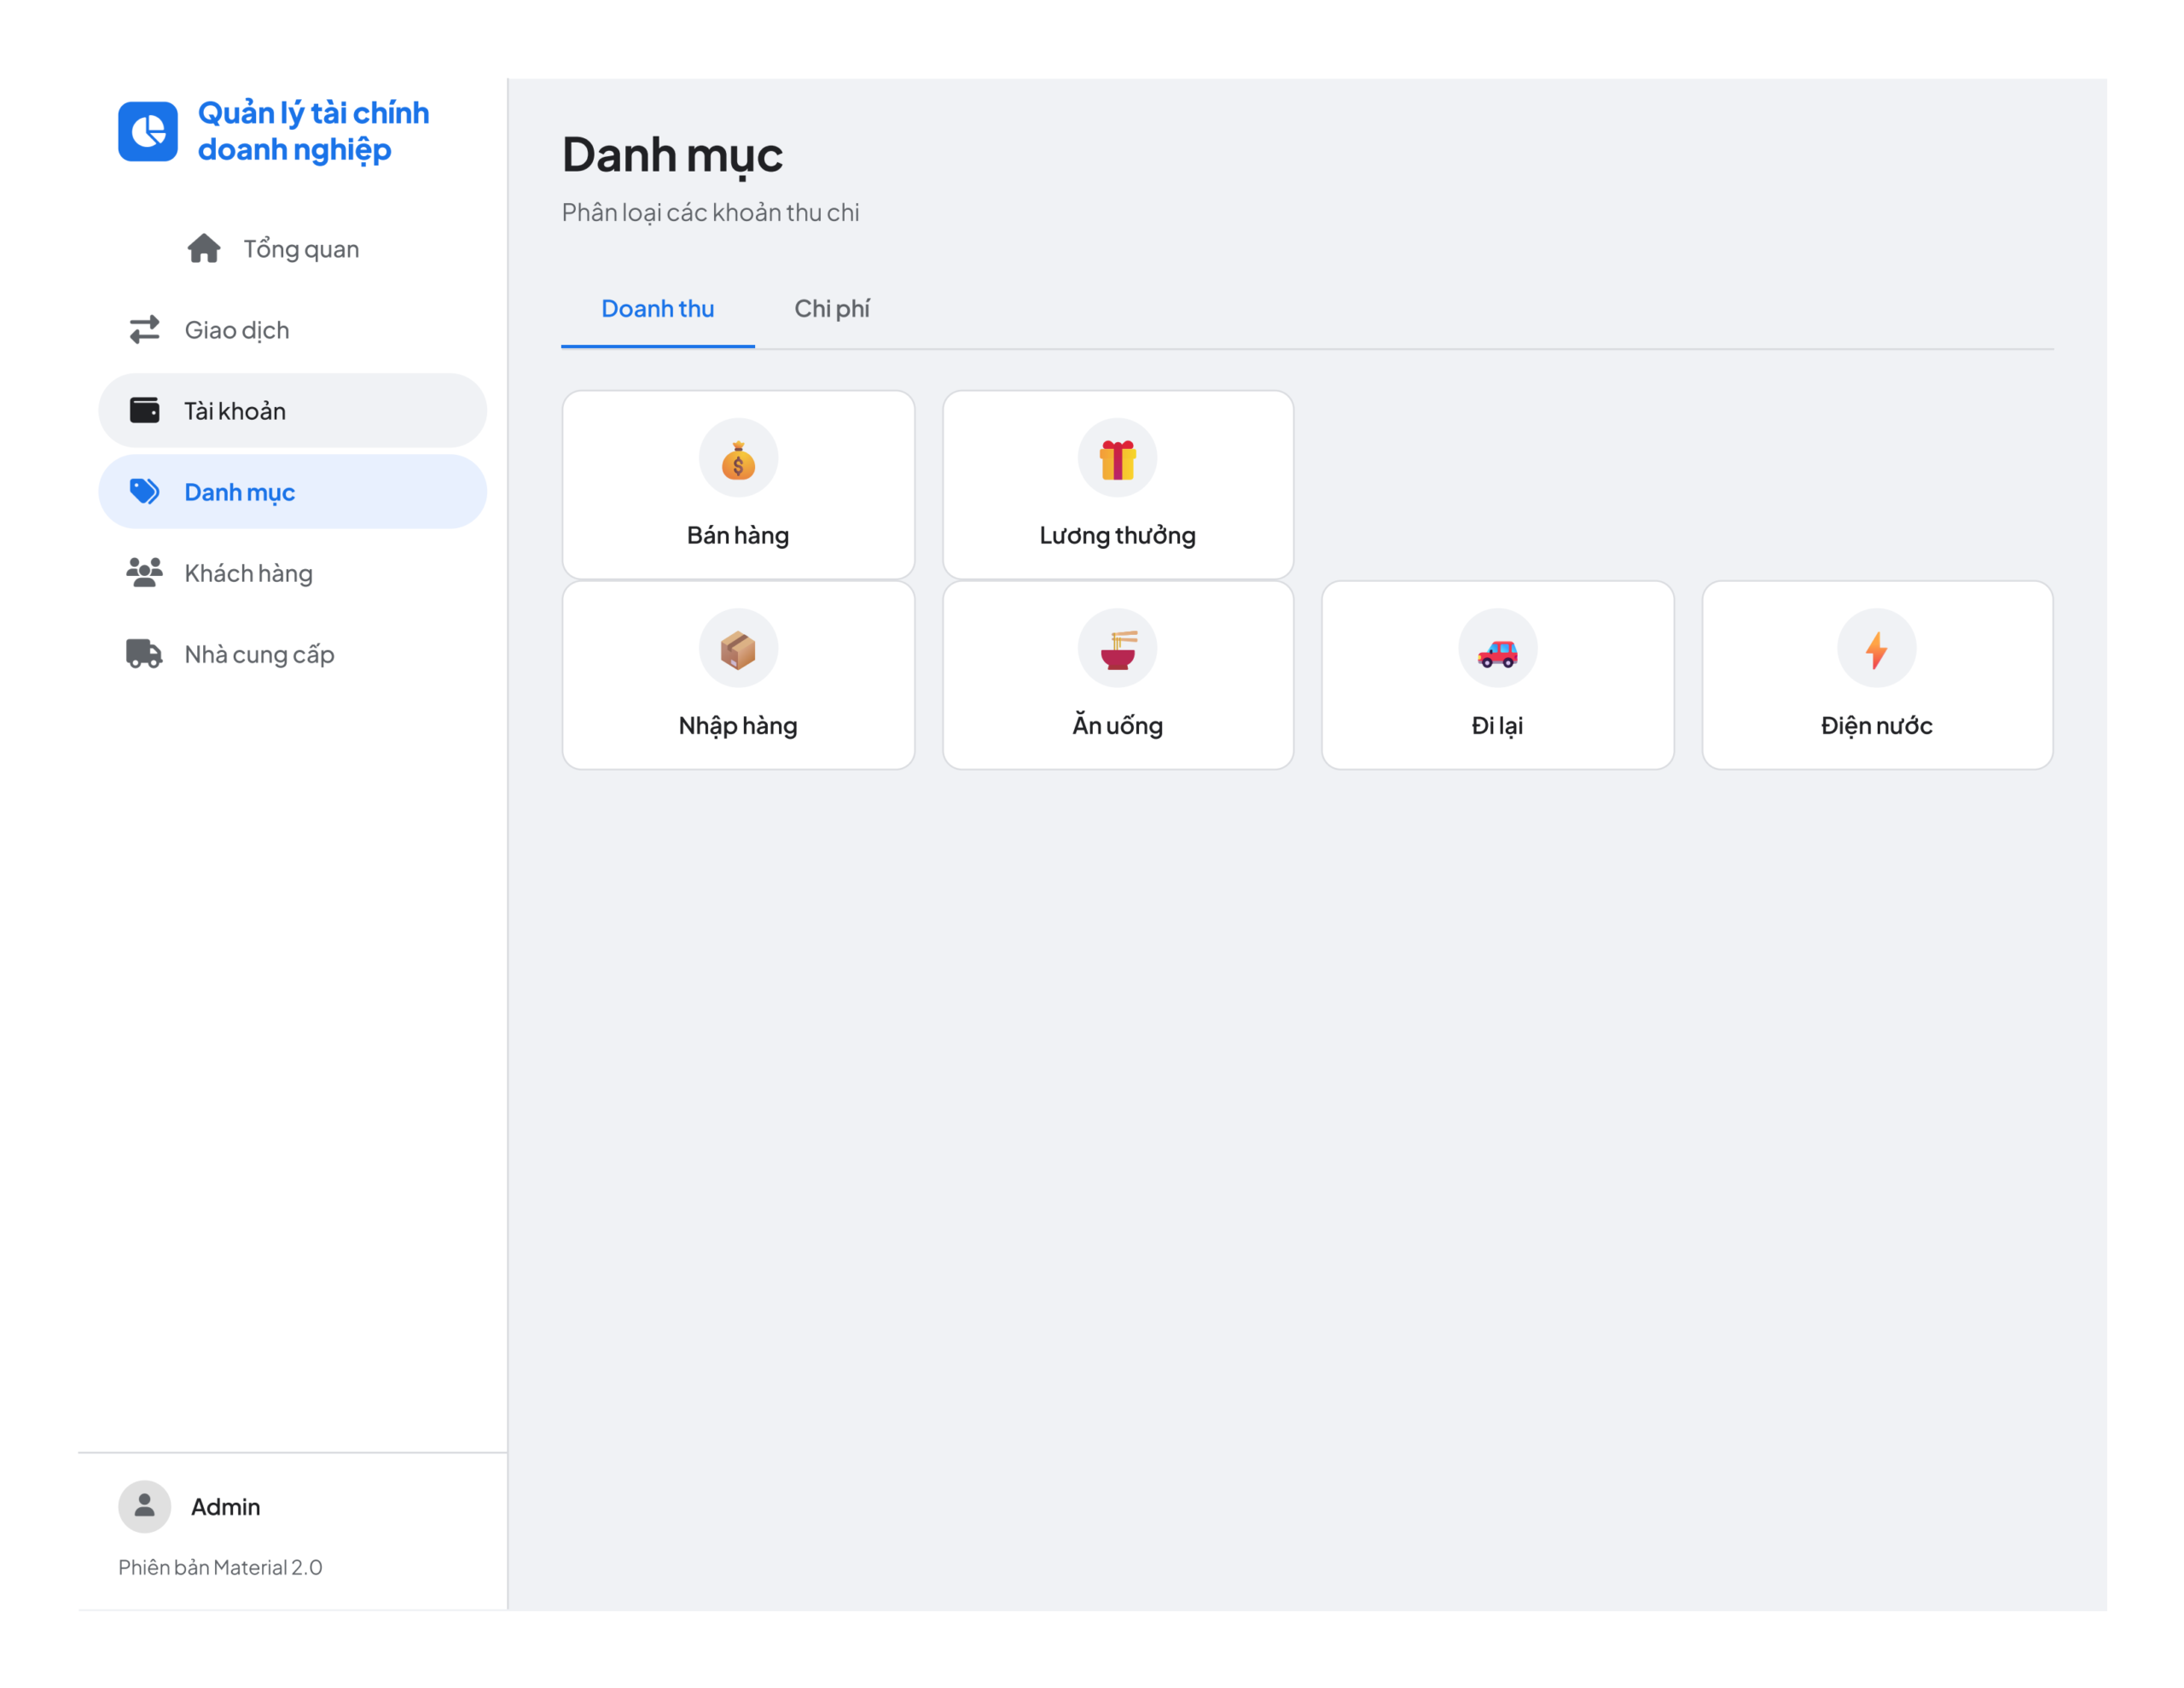The image size is (2184, 1688).
Task: Open the Ăn uống category card
Action: [x=1117, y=675]
